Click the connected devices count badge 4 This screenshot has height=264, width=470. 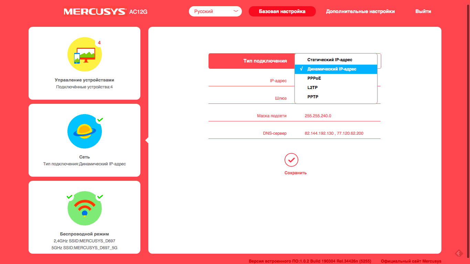pyautogui.click(x=99, y=43)
